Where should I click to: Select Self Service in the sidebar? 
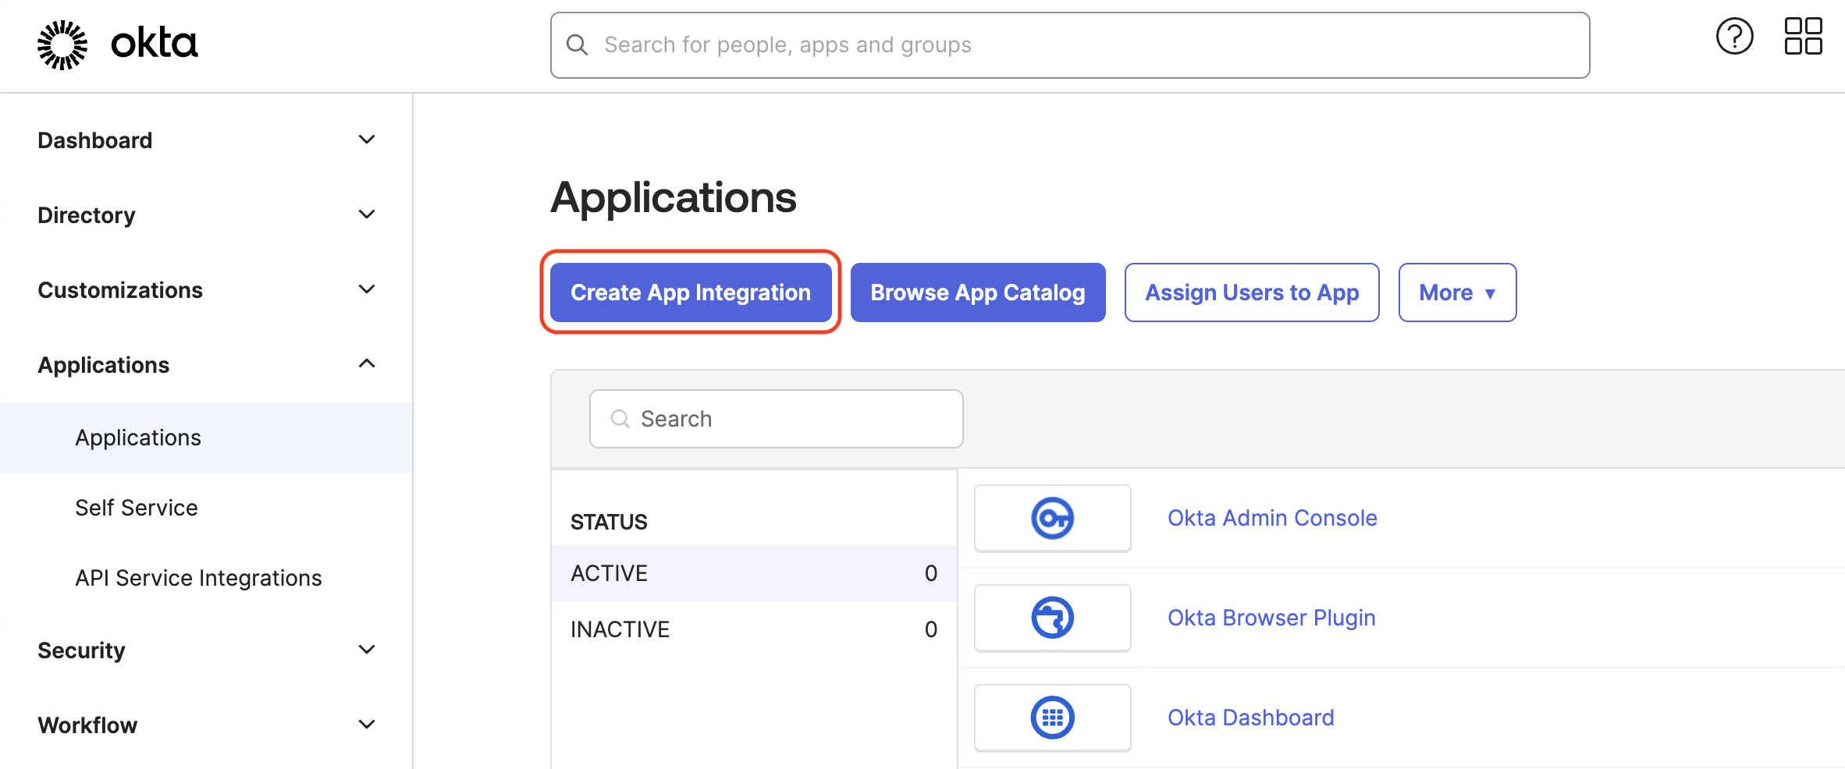(x=136, y=507)
